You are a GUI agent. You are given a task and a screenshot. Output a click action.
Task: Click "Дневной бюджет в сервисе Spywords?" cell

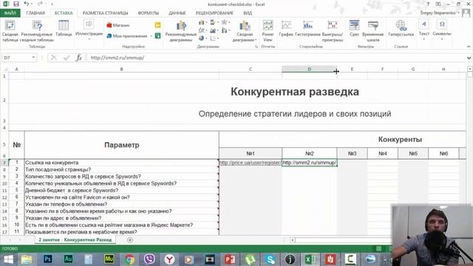(121, 191)
